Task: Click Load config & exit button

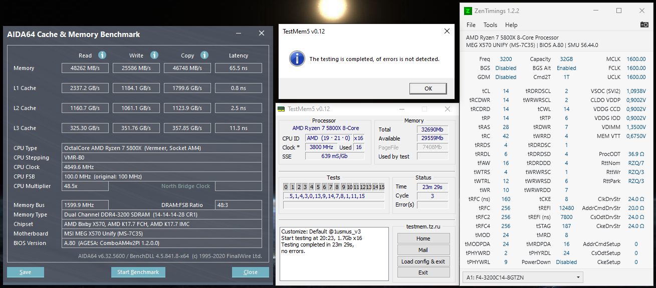Action: [x=423, y=261]
